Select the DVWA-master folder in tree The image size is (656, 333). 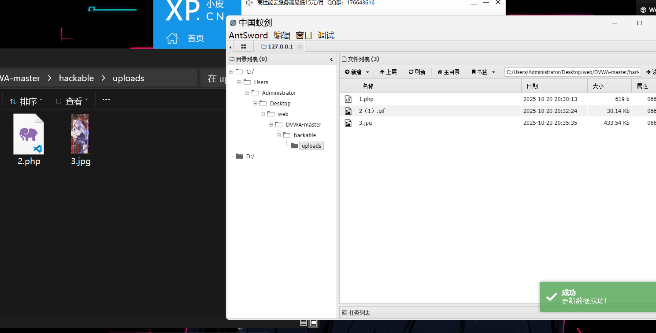[304, 124]
